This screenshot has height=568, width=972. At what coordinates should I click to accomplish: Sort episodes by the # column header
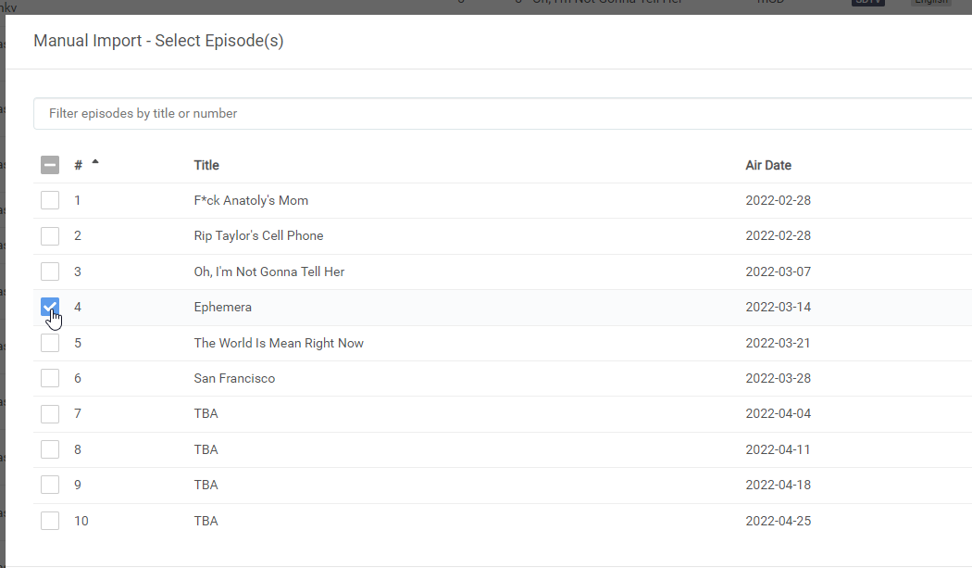pyautogui.click(x=78, y=164)
